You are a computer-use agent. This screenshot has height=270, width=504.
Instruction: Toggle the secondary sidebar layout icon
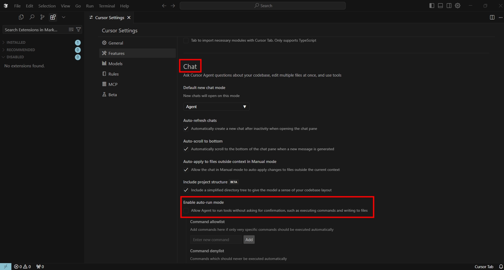click(449, 6)
